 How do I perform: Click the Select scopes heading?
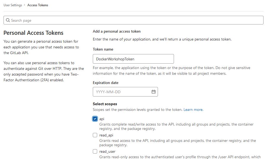(105, 104)
